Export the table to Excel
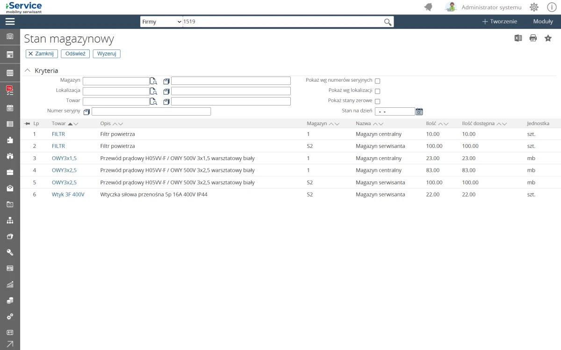561x350 pixels. tap(518, 38)
